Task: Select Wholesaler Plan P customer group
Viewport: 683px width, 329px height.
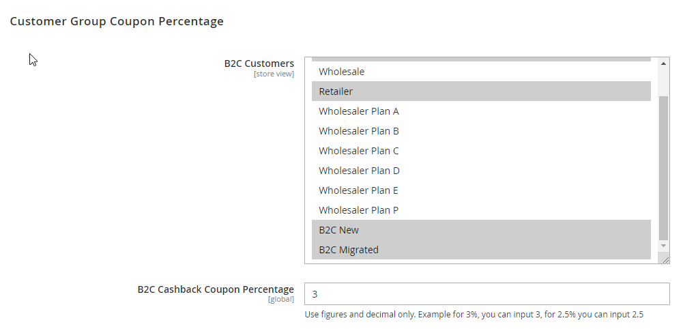Action: pyautogui.click(x=359, y=210)
